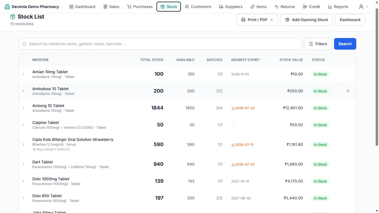Go to the Items tab
The width and height of the screenshot is (379, 213).
pos(258,7)
